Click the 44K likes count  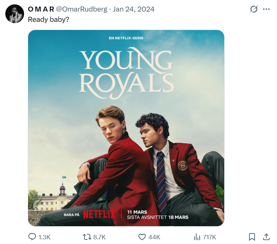[x=154, y=237]
